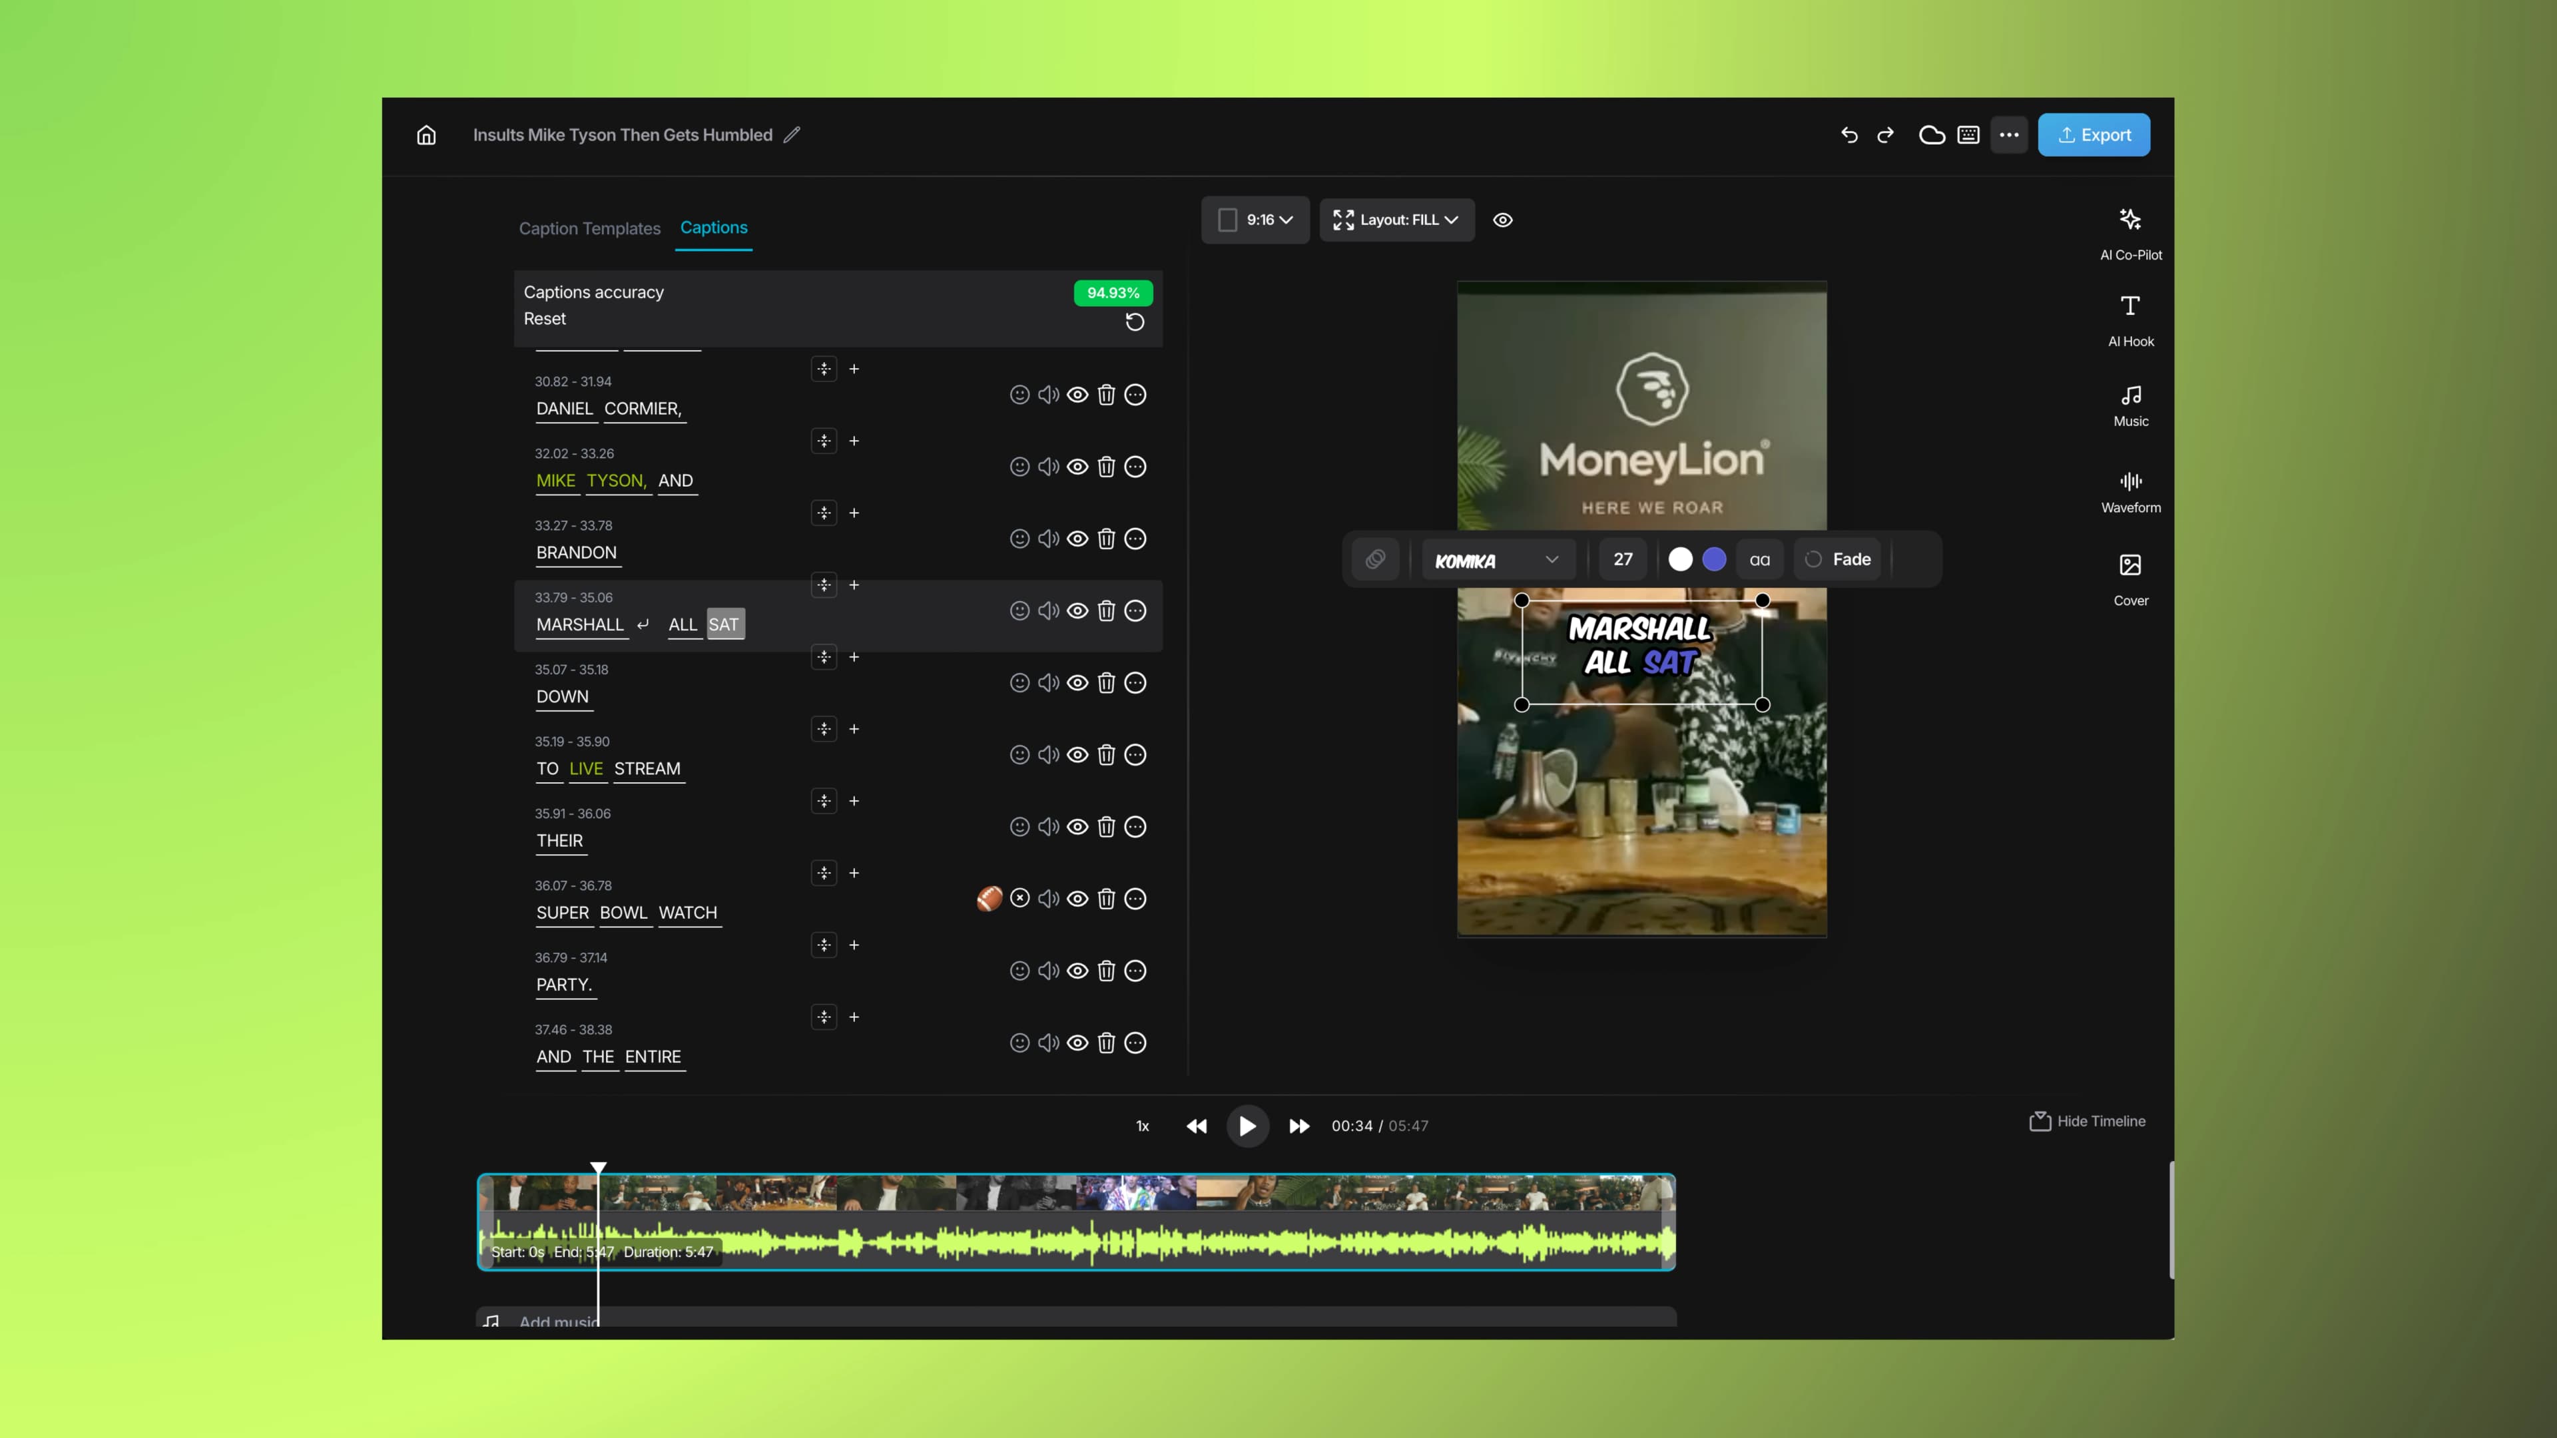The width and height of the screenshot is (2557, 1438).
Task: Select the Captions tab
Action: 712,228
